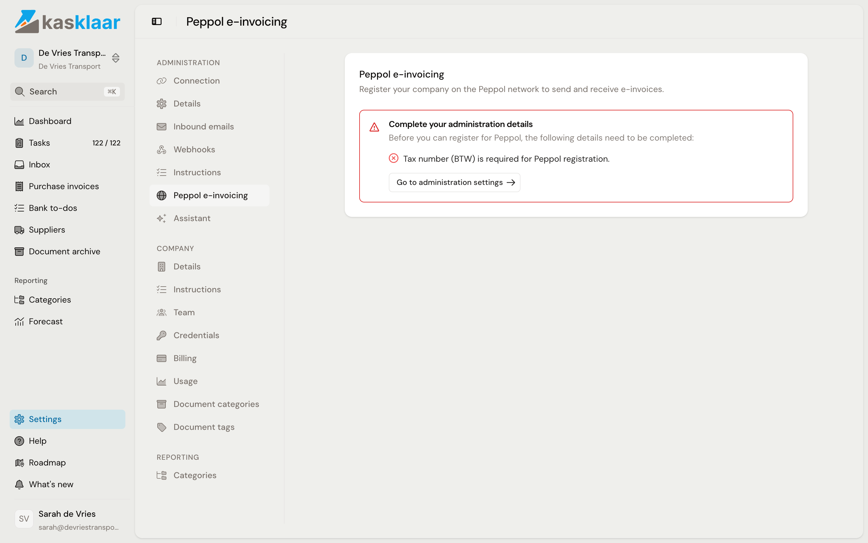The height and width of the screenshot is (543, 868).
Task: Click the Suppliers truck icon
Action: [19, 230]
